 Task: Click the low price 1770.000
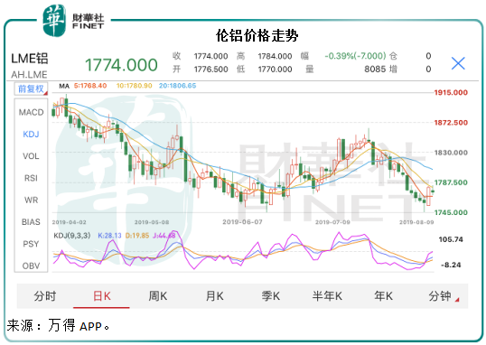pos(275,70)
